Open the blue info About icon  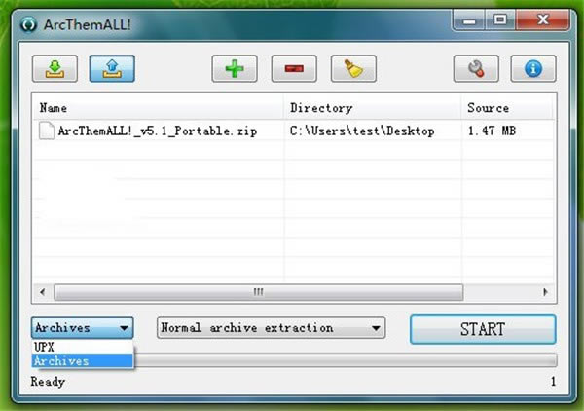pyautogui.click(x=533, y=69)
